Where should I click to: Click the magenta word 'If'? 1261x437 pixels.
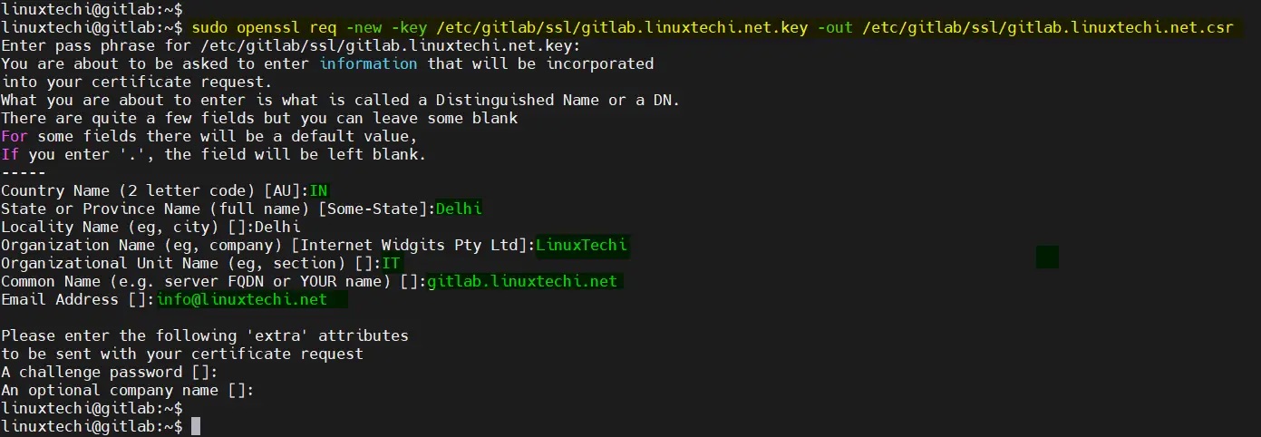(x=10, y=154)
